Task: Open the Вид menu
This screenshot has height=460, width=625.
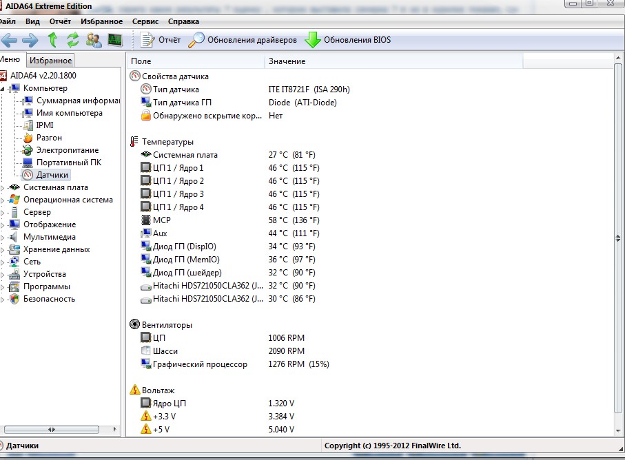Action: coord(32,21)
